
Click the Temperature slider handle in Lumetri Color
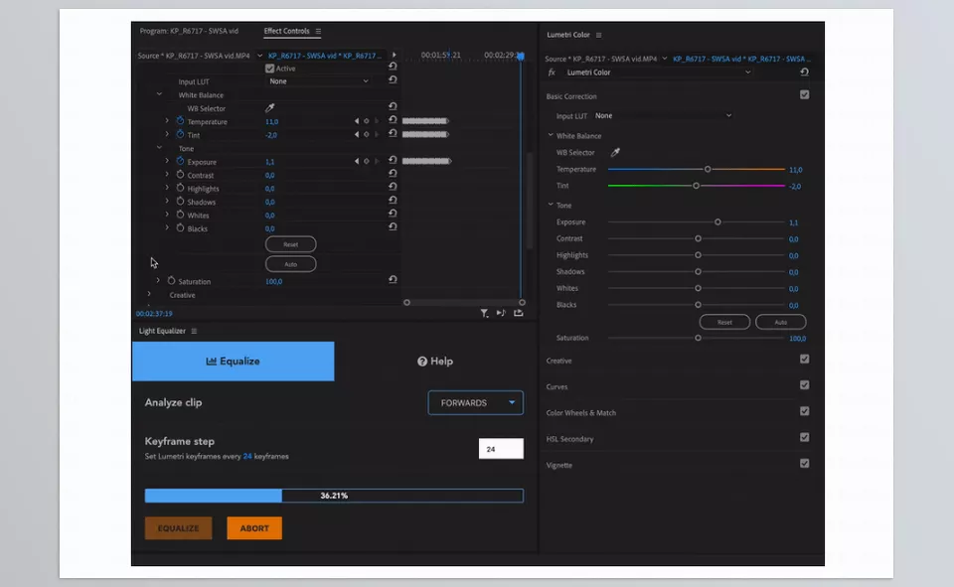point(708,169)
